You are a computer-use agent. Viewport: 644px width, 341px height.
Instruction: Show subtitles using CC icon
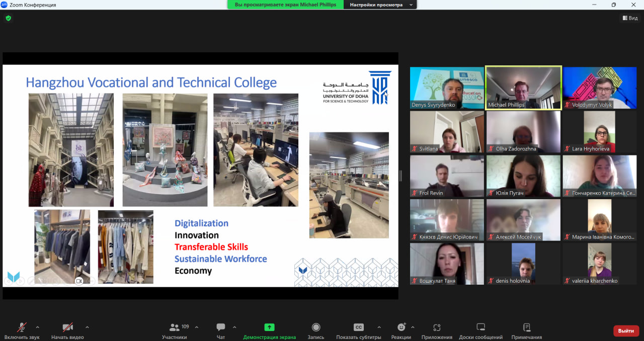tap(358, 327)
